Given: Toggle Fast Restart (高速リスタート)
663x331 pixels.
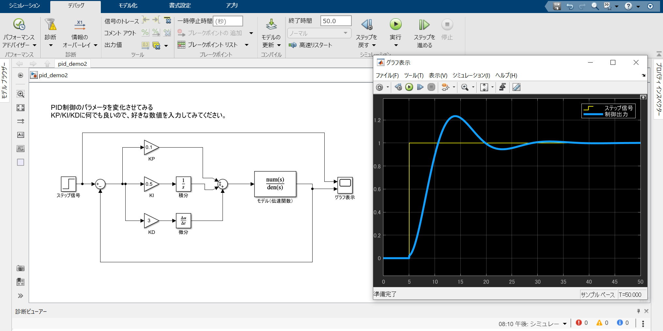Looking at the screenshot, I should [310, 45].
